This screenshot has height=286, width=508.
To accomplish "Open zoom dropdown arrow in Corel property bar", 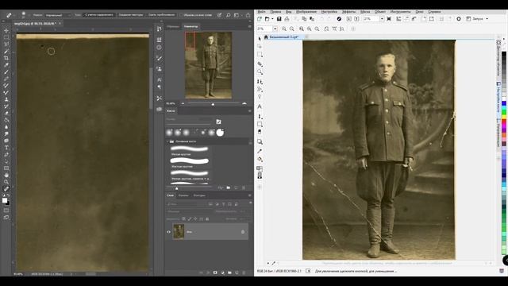I will tap(275, 29).
